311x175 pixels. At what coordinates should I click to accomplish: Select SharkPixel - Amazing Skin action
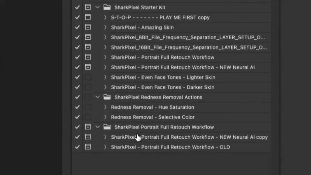[x=142, y=27]
